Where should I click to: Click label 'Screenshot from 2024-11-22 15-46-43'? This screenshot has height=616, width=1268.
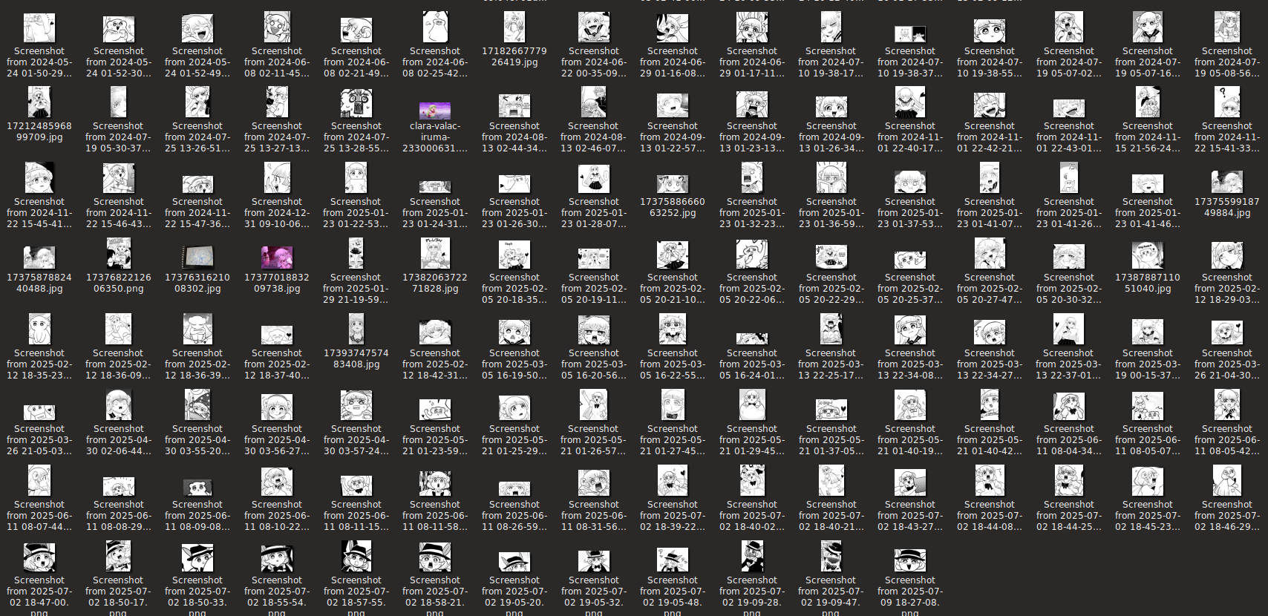[x=119, y=213]
